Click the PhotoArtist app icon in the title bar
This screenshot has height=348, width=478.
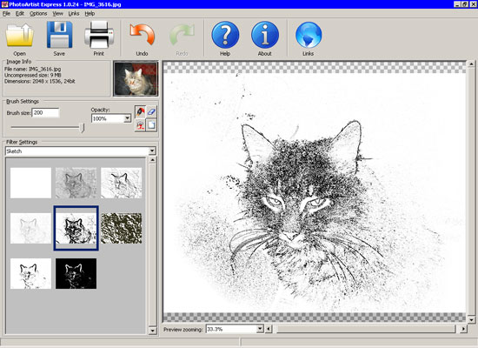(x=4, y=4)
